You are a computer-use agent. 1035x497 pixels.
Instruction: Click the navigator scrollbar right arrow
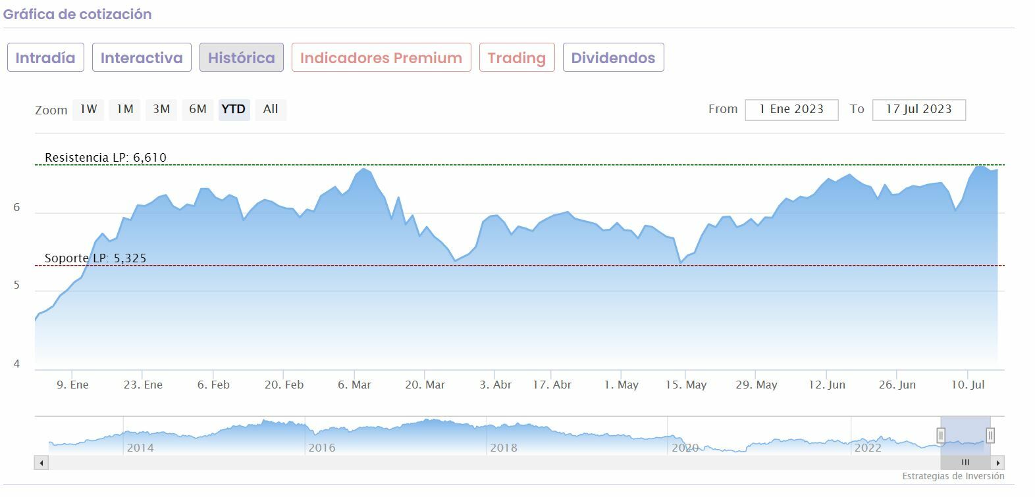[x=998, y=463]
